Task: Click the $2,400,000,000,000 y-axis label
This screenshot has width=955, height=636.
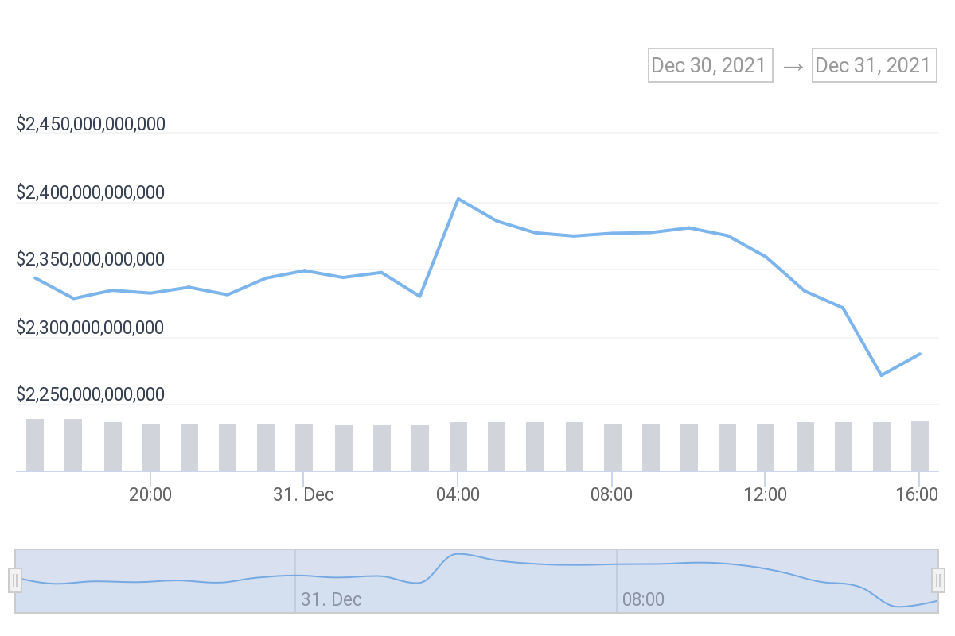Action: [x=91, y=192]
